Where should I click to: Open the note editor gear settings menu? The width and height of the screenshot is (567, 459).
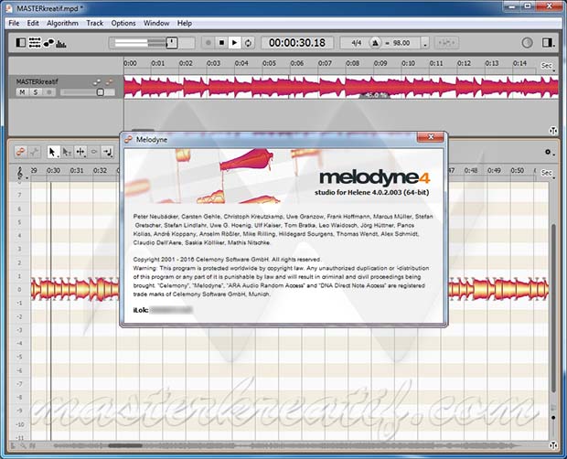click(549, 152)
